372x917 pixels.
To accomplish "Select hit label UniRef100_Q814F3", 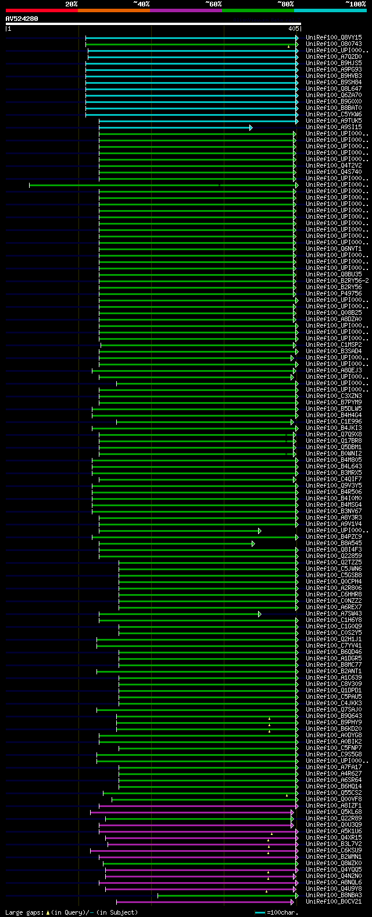I will click(334, 549).
